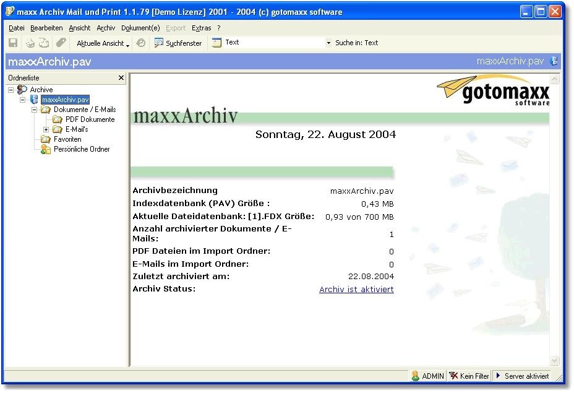Click the value 0,43 MB
The width and height of the screenshot is (574, 393).
377,204
